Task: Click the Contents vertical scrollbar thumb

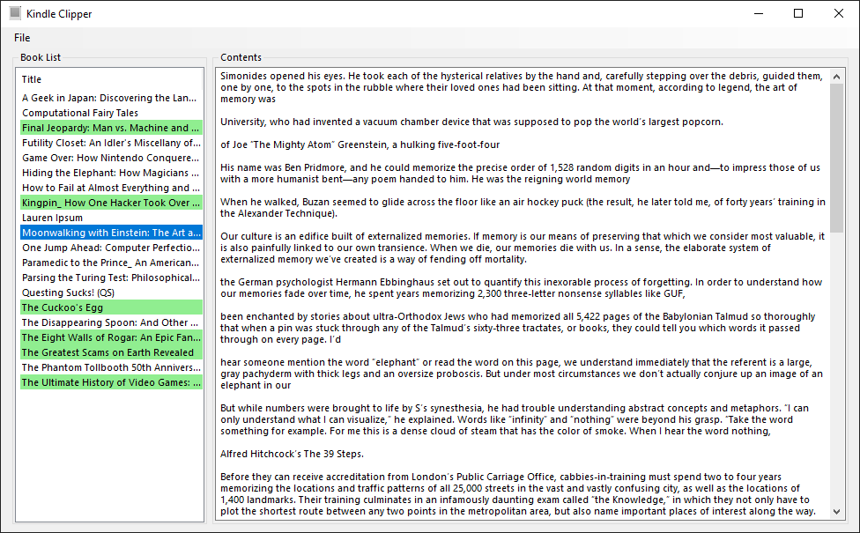Action: [836, 158]
